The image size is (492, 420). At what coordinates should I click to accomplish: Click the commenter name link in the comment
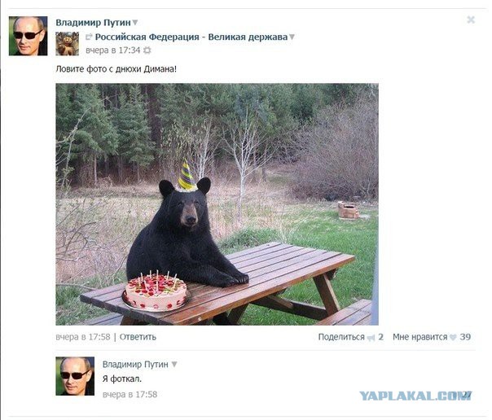[135, 364]
